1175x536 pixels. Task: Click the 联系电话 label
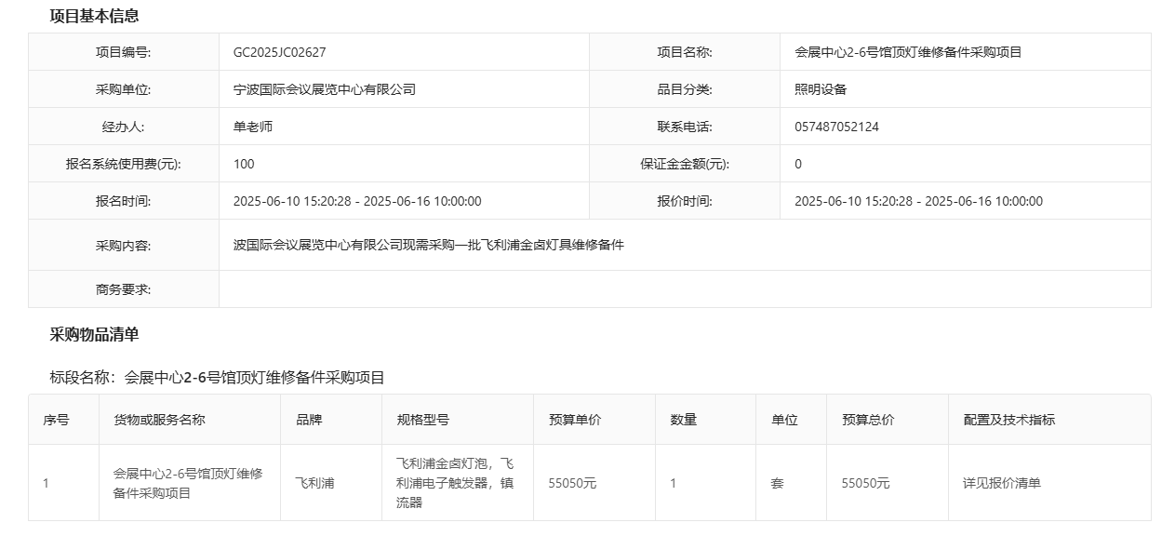tap(685, 127)
